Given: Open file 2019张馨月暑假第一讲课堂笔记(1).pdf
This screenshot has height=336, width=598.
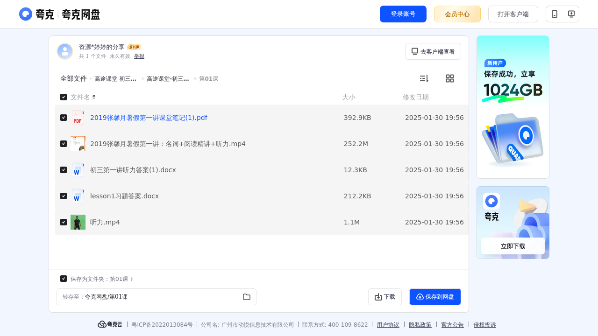Looking at the screenshot, I should (149, 118).
